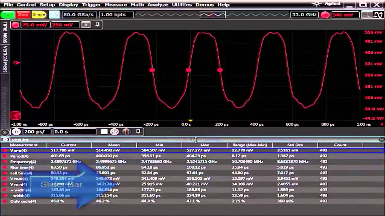Select the Duty cycle(4) measurement row
385x216 pixels.
192,201
